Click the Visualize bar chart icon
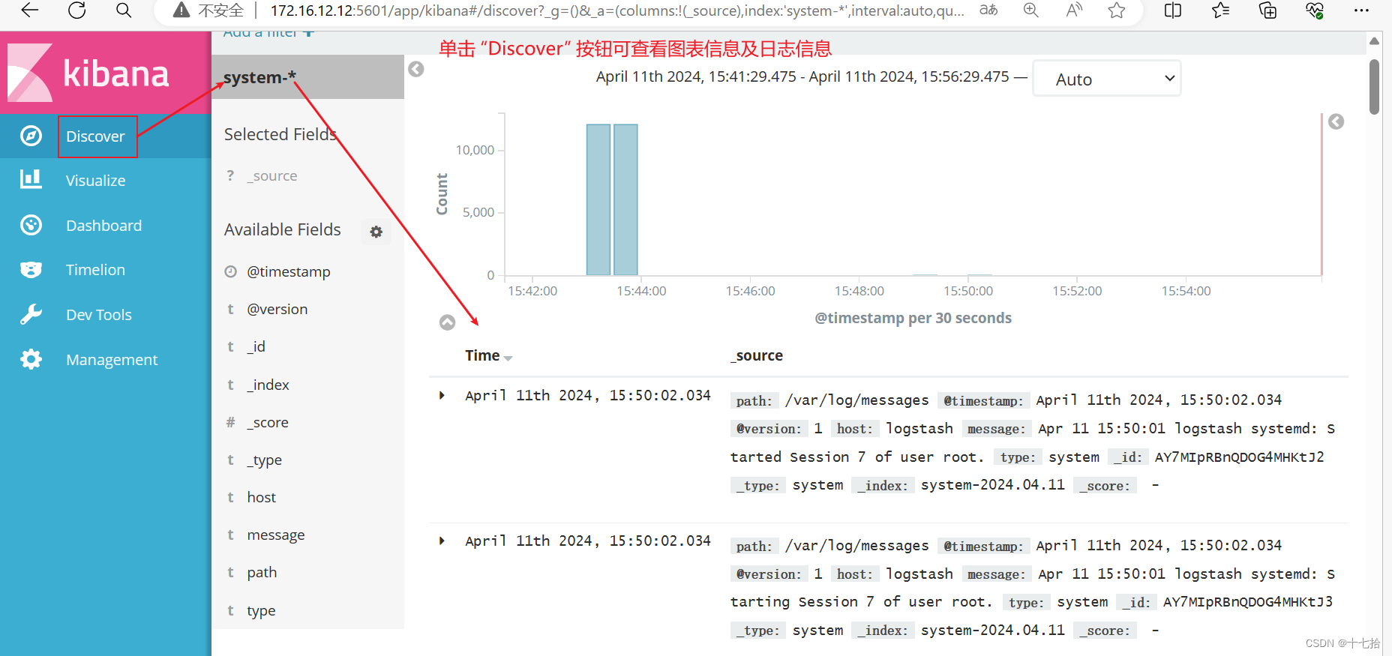Screen dimensions: 1392x656 (x=31, y=179)
